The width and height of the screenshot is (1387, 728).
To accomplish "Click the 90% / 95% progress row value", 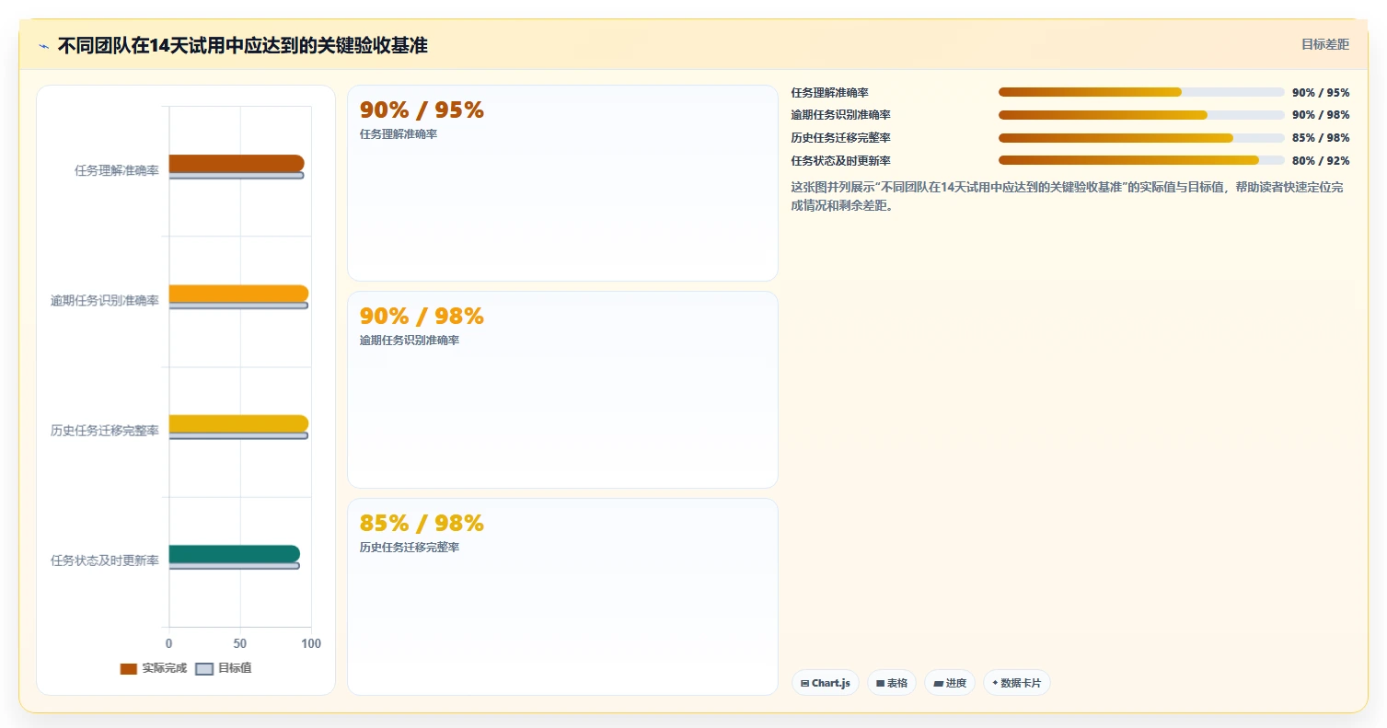I will (x=1321, y=93).
